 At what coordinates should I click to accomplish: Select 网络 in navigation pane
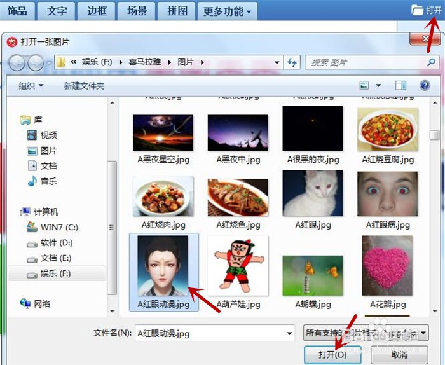click(35, 304)
